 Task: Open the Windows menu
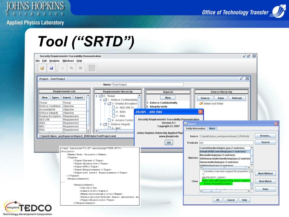point(68,61)
